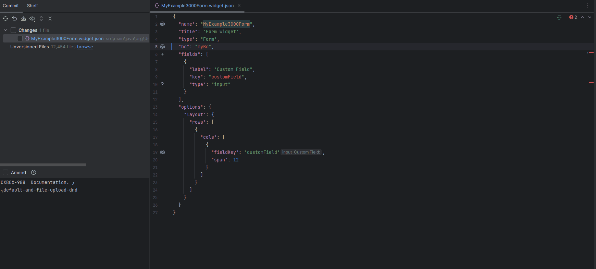
Task: Select MyExample3000Form.widget.json in the changes list
Action: (67, 38)
